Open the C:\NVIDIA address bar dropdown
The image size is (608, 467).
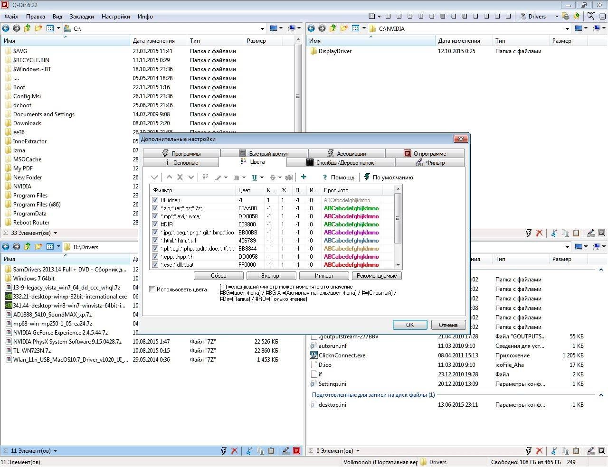(567, 29)
